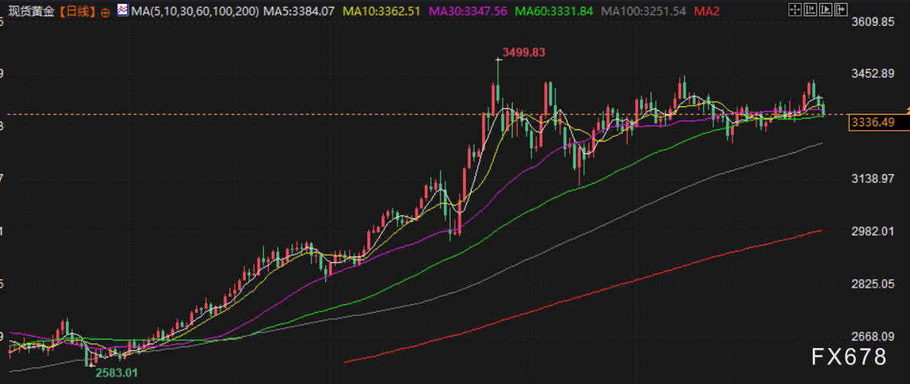Image resolution: width=910 pixels, height=384 pixels.
Task: Open the MA indicator chart icon
Action: click(x=122, y=11)
